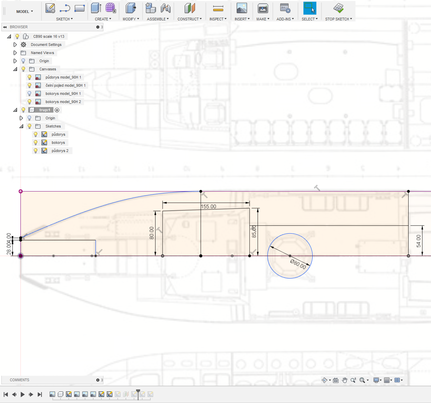Click the Press Pull modify icon
Viewport: 431px width, 403px height.
pyautogui.click(x=131, y=8)
